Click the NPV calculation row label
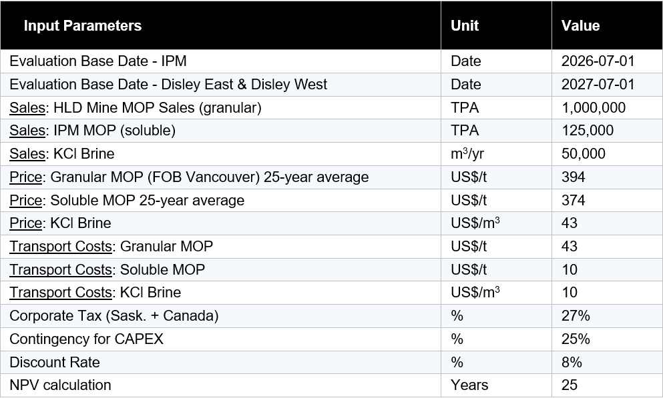663x398 pixels. coord(60,385)
